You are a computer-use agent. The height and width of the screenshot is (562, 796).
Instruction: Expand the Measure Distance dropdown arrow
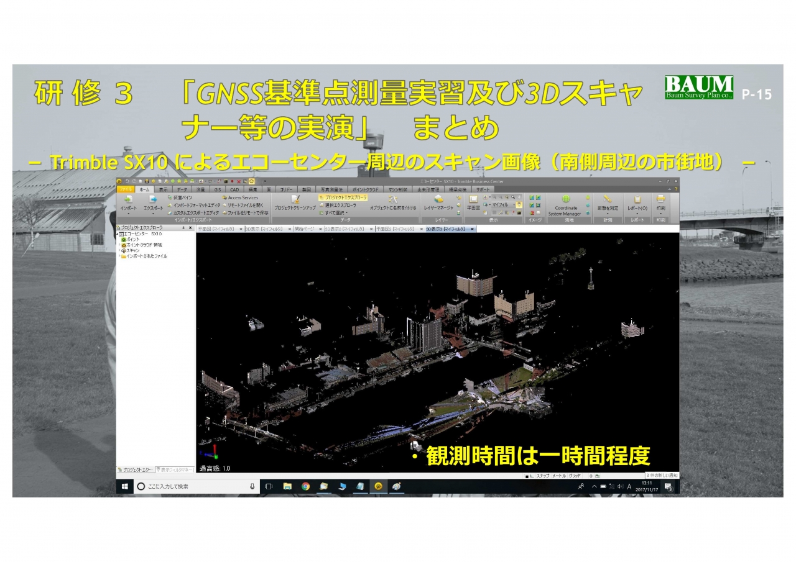tap(608, 214)
